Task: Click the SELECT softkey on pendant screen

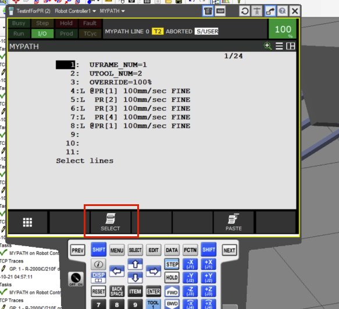Action: point(110,222)
